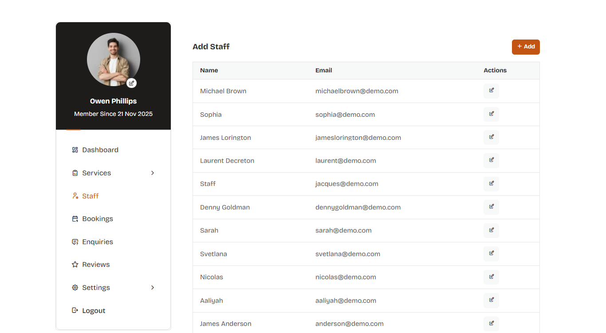
Task: Click the email dennygoldman@demo.com
Action: click(358, 207)
